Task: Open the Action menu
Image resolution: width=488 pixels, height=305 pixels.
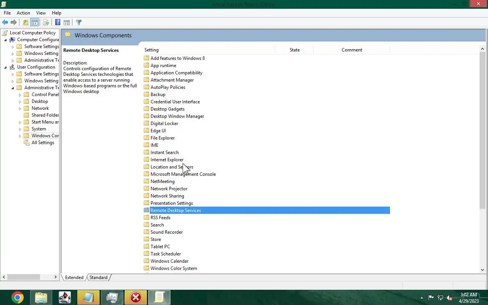Action: (23, 13)
